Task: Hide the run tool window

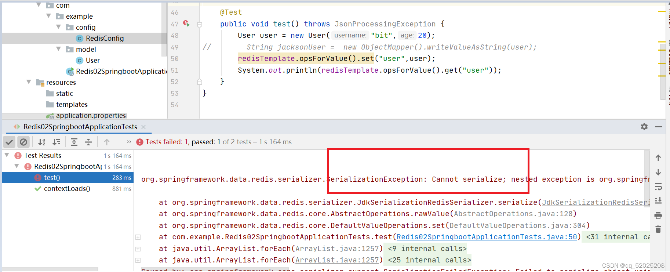Action: (659, 127)
